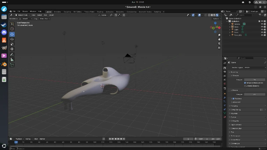Click the viewport zoom magnifier icon
The image size is (267, 150).
pyautogui.click(x=219, y=35)
